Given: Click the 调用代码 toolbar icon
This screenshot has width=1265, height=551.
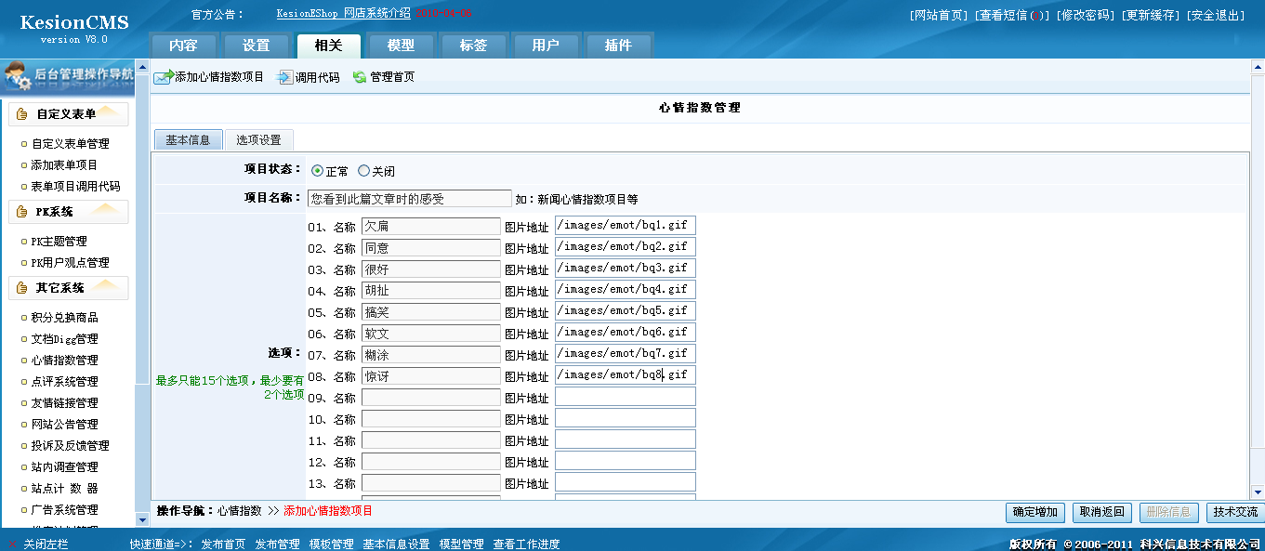Looking at the screenshot, I should coord(282,79).
